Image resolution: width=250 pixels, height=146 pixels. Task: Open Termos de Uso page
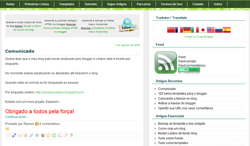pos(171,4)
